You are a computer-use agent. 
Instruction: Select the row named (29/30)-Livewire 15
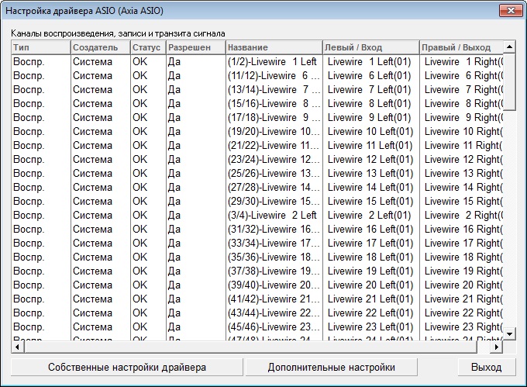pos(257,201)
